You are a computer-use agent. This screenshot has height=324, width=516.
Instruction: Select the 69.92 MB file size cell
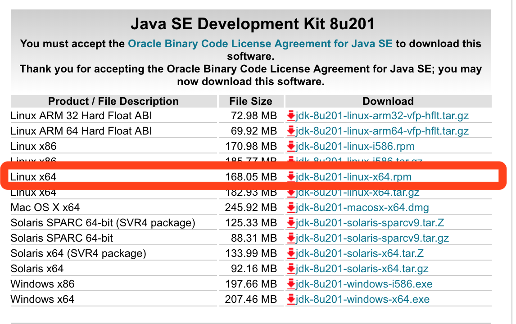click(x=253, y=131)
